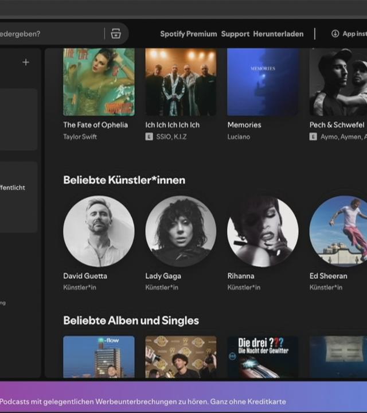Click the browse icon in search bar
This screenshot has width=367, height=413.
tap(116, 33)
